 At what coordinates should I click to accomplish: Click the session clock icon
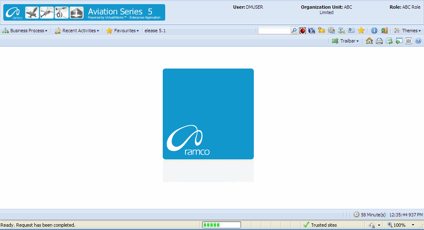tap(357, 214)
